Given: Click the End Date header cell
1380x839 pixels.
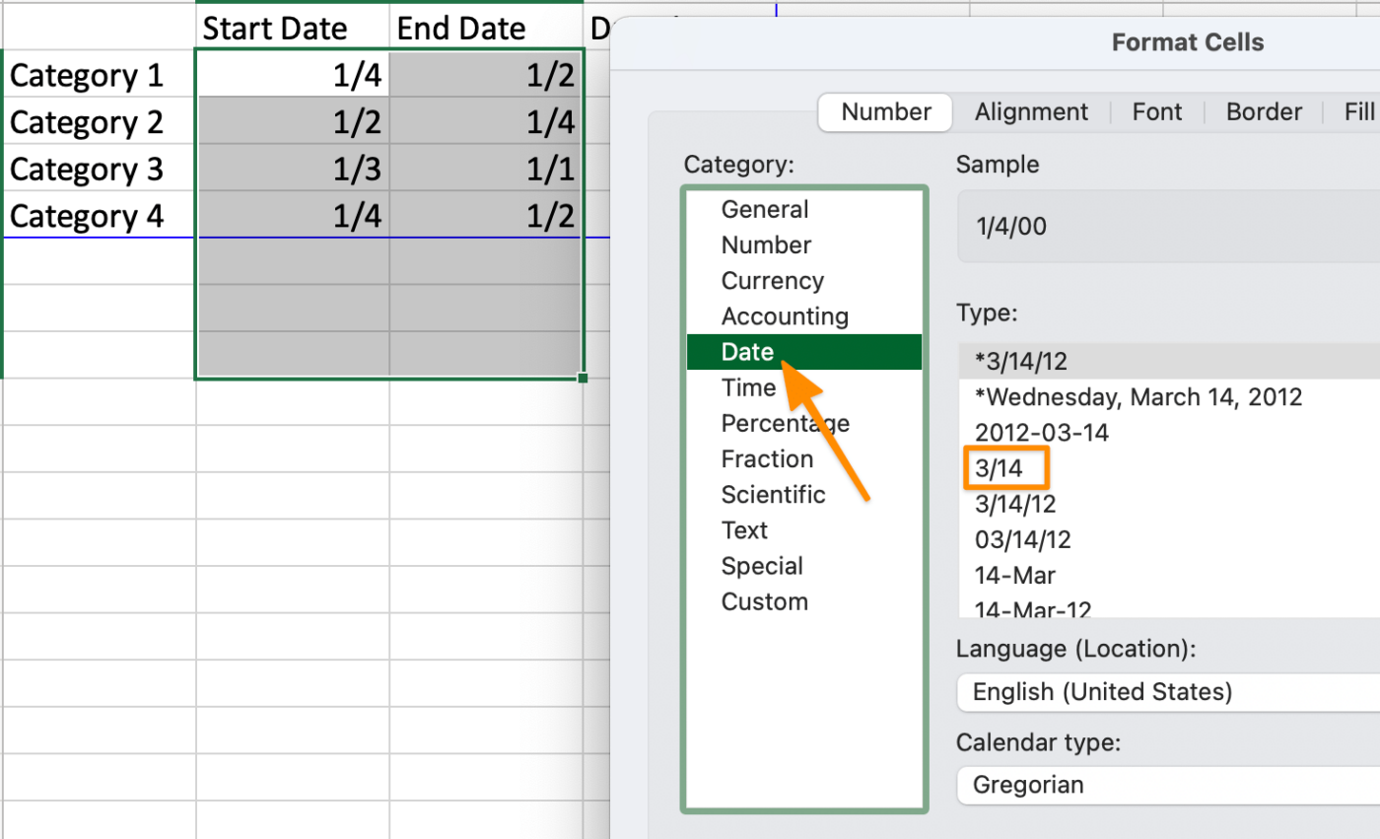Looking at the screenshot, I should (486, 29).
